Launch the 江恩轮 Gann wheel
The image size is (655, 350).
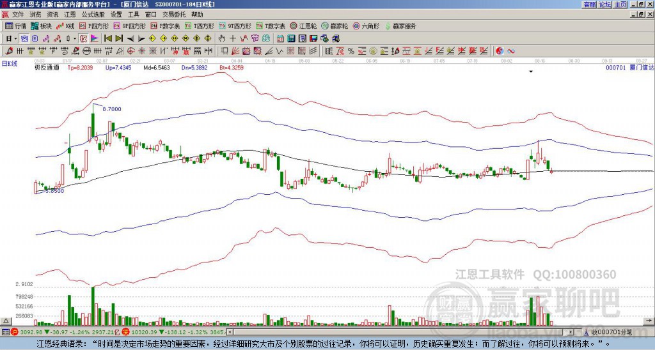pyautogui.click(x=303, y=26)
